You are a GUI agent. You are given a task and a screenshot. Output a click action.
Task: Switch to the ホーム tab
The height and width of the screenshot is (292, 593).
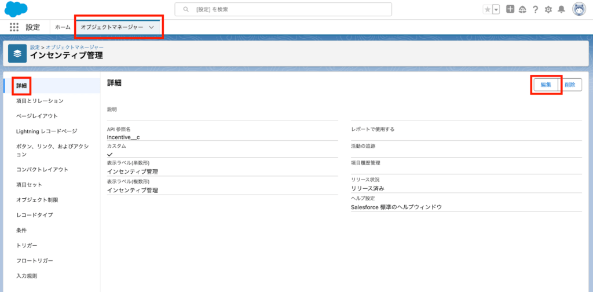(63, 27)
